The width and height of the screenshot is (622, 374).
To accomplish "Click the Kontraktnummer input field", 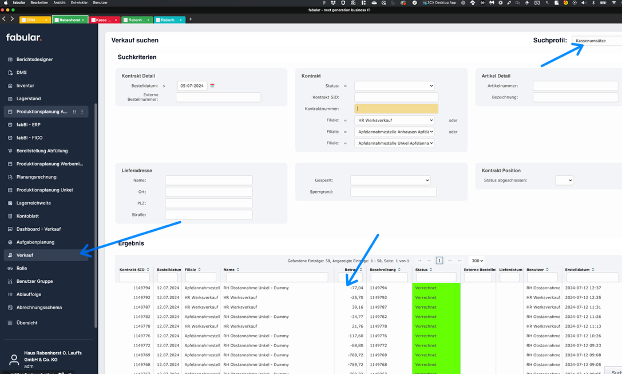I will pos(396,109).
